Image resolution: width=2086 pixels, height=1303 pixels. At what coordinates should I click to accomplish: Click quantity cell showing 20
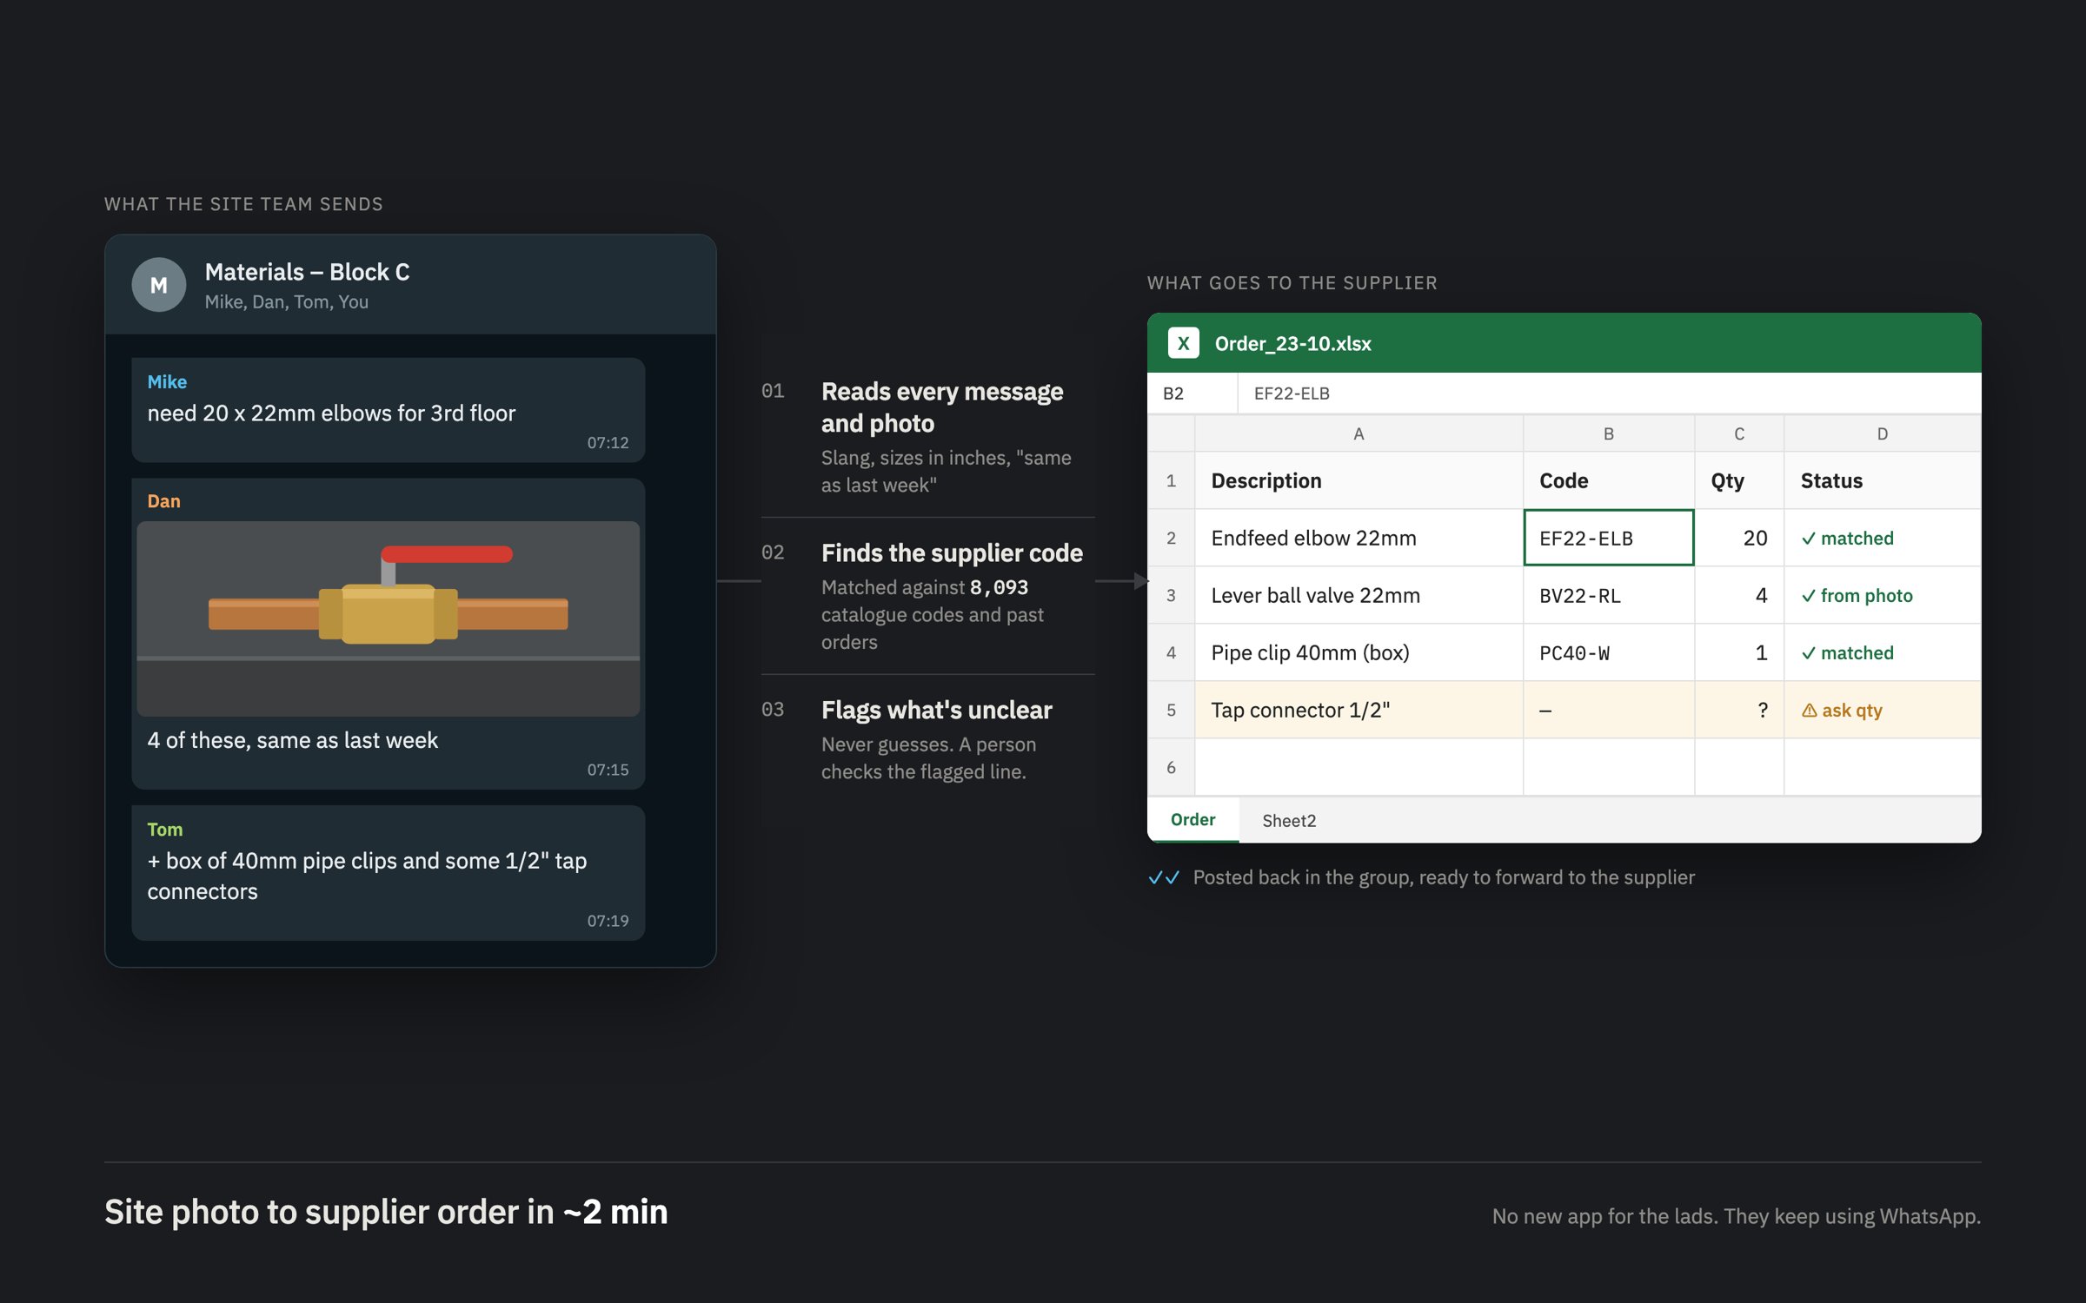point(1739,538)
